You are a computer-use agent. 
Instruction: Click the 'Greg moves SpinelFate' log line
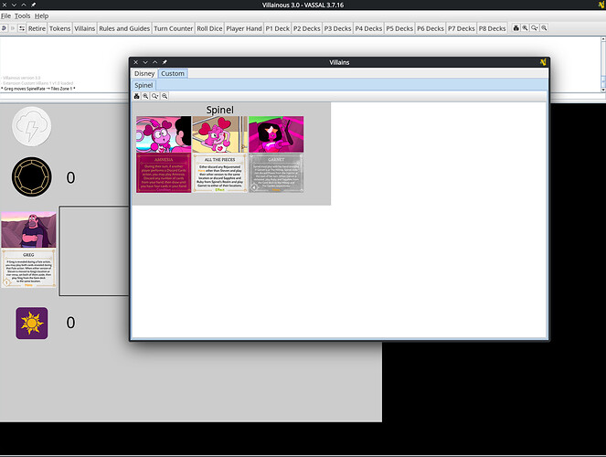pos(38,89)
